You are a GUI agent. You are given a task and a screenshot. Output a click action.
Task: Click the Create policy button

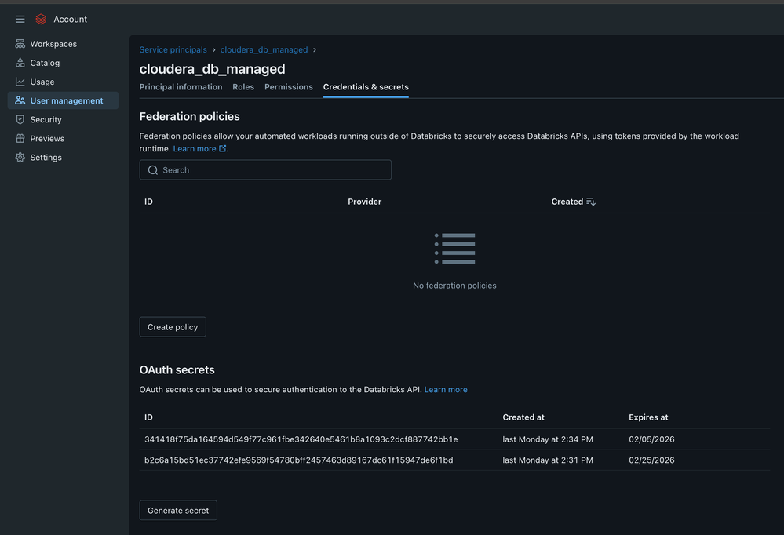(173, 327)
